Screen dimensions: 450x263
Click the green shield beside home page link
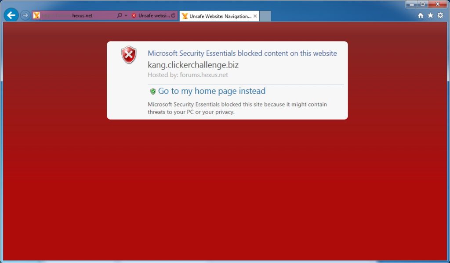coord(153,91)
